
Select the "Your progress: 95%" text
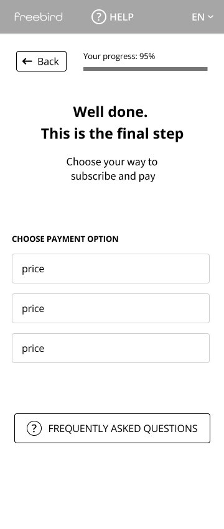[x=119, y=57]
